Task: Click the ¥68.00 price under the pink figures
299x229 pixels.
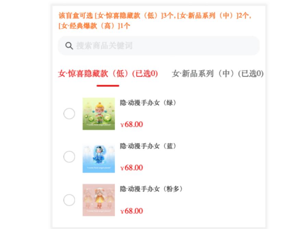Action: click(132, 211)
